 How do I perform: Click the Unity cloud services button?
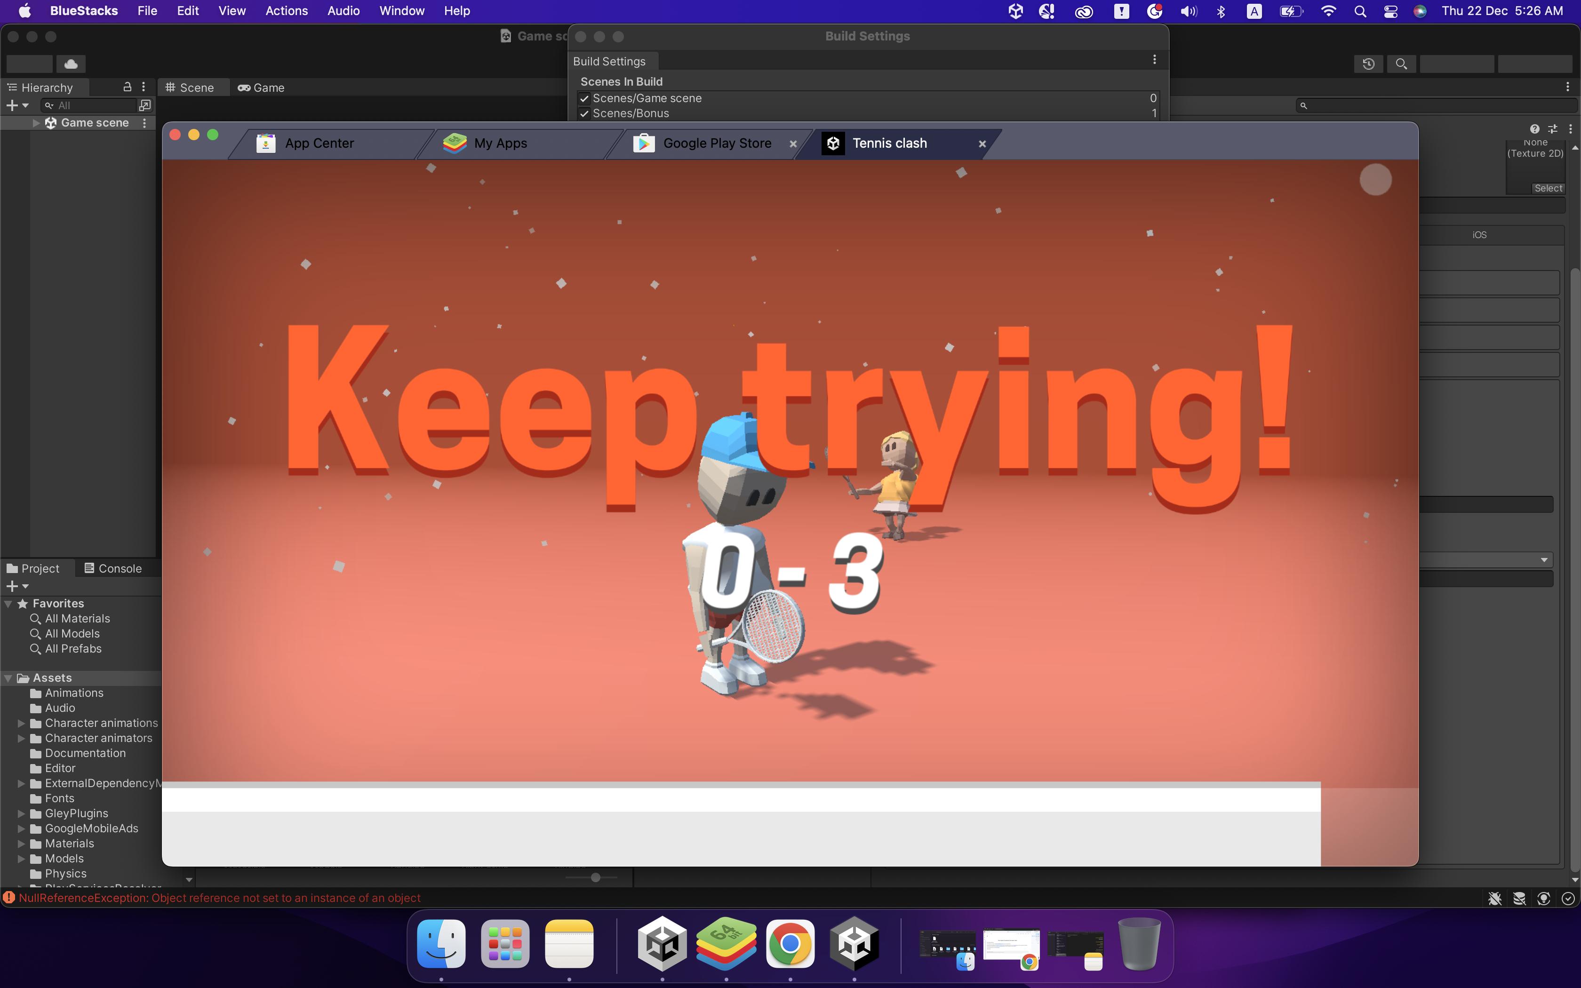click(x=71, y=64)
